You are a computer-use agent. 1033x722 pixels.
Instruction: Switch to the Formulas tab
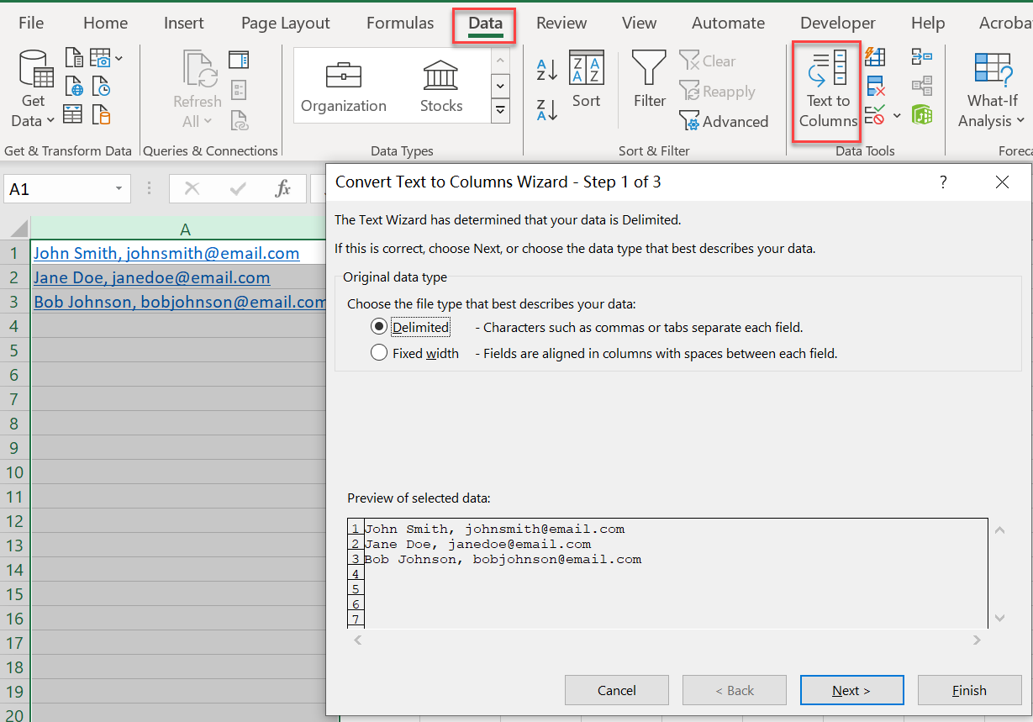400,23
